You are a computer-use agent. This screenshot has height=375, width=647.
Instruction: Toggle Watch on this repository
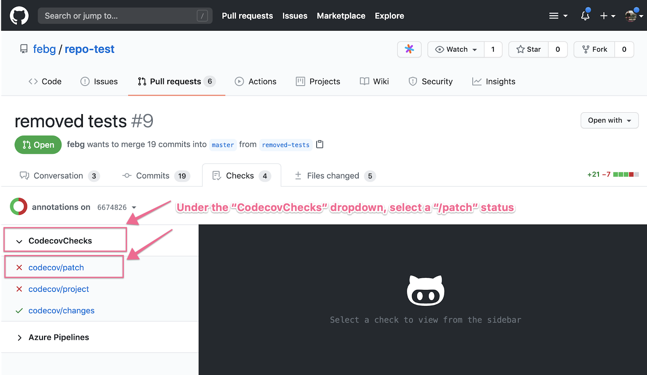[456, 49]
